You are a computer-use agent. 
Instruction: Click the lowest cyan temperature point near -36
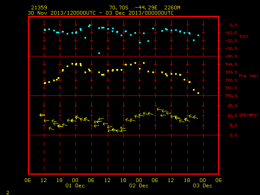click(99, 53)
